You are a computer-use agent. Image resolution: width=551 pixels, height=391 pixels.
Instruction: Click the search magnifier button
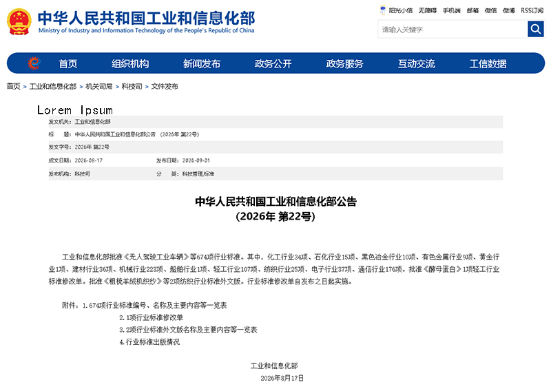(x=536, y=29)
